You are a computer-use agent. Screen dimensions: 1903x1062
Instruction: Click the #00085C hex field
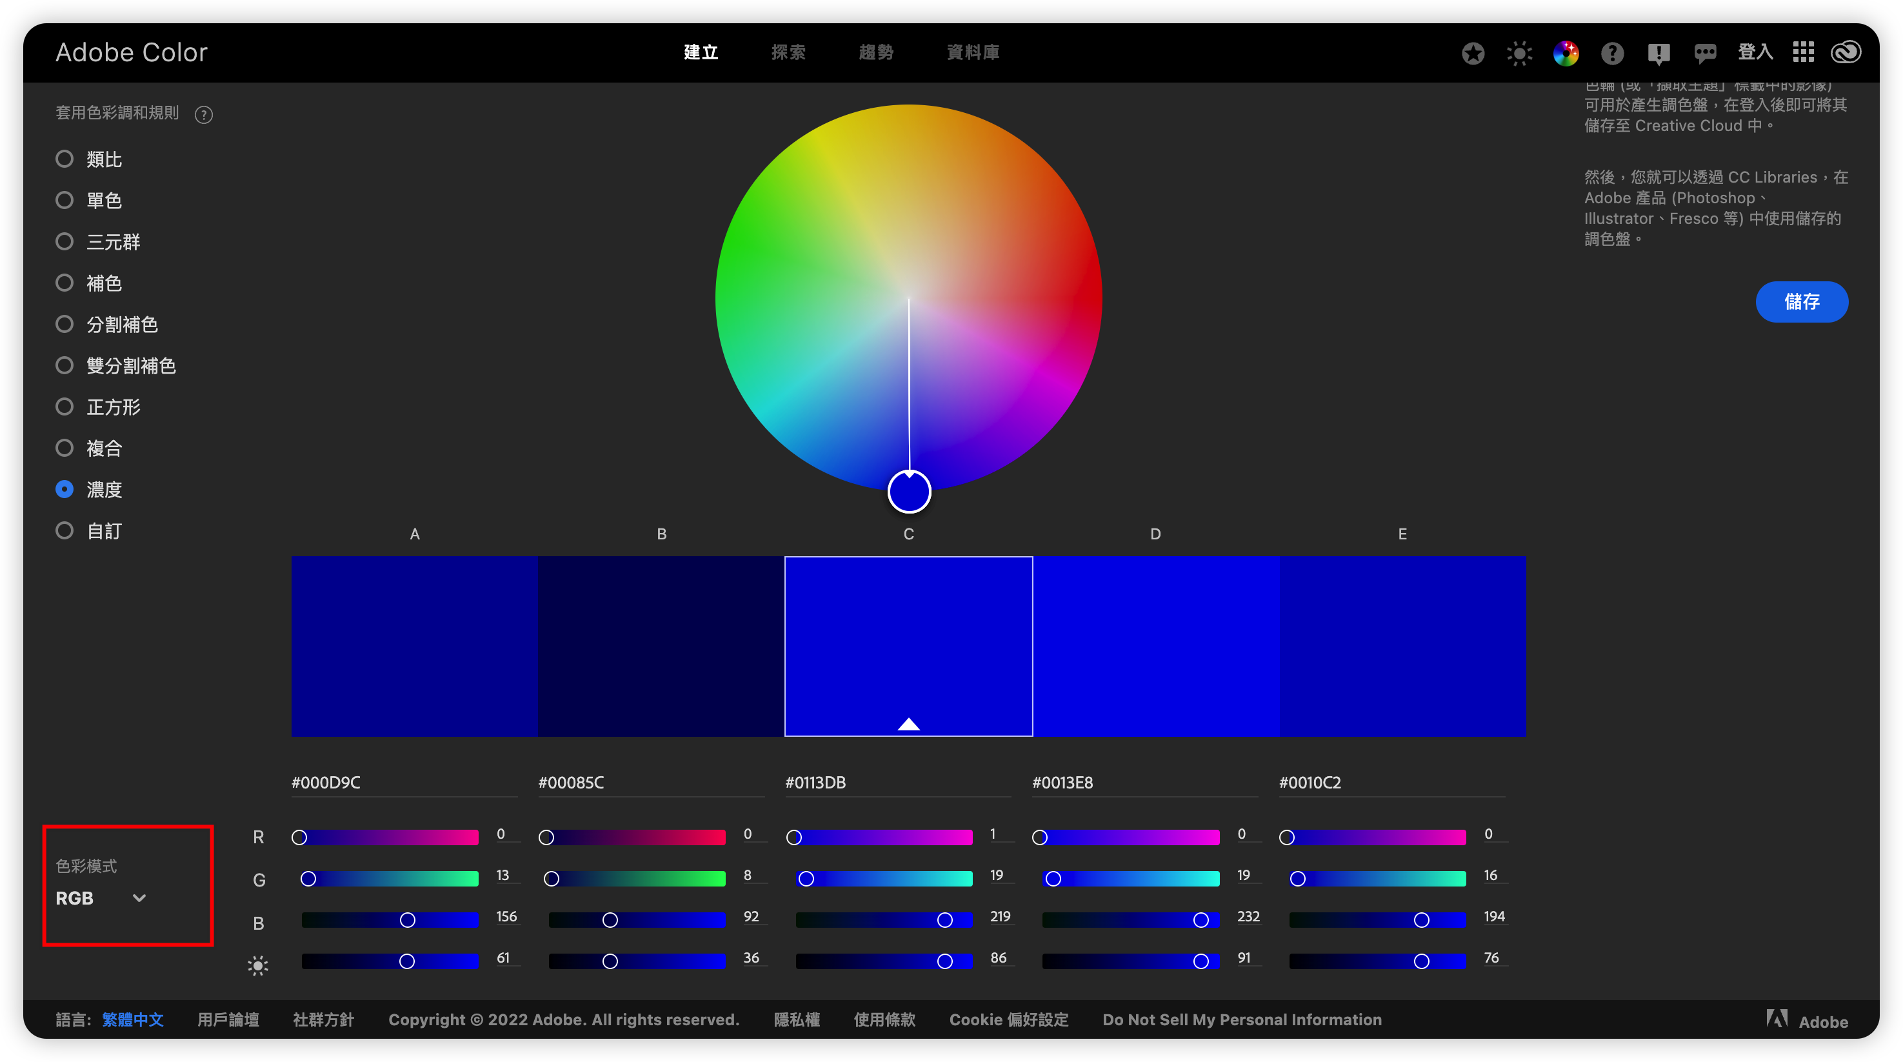[x=651, y=783]
